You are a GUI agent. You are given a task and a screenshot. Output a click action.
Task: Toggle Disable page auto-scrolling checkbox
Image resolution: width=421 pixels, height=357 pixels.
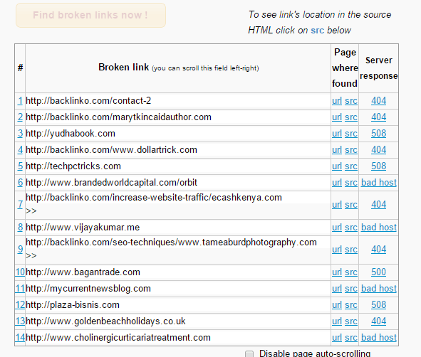pos(249,353)
